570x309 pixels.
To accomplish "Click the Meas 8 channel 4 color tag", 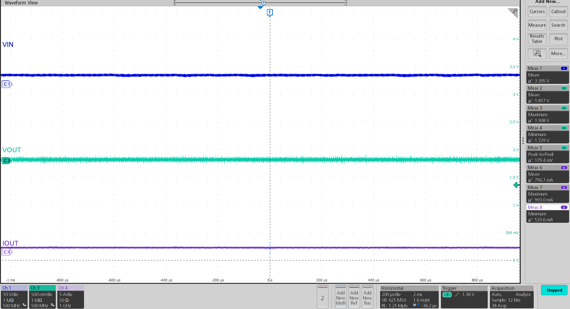I will 564,207.
